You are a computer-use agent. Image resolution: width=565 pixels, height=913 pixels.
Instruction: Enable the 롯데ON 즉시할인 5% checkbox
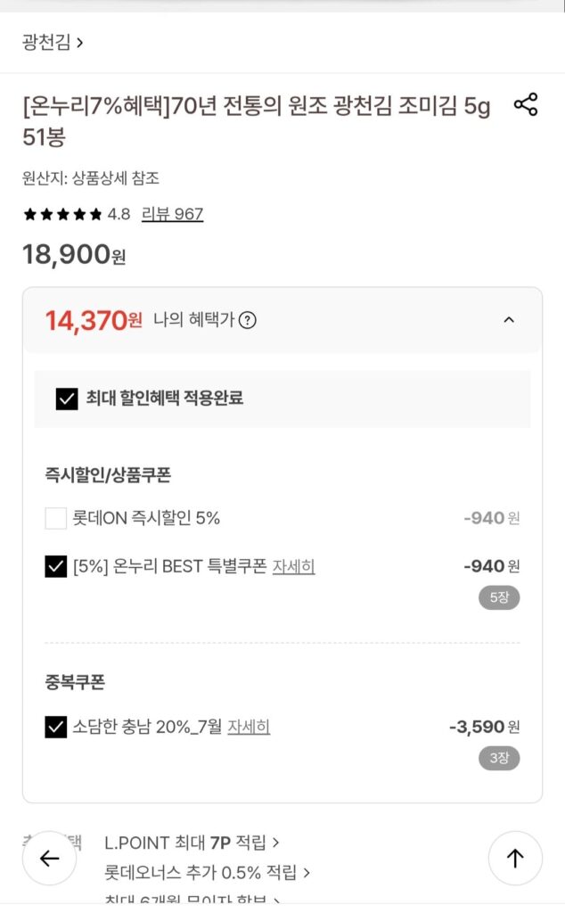(x=56, y=518)
